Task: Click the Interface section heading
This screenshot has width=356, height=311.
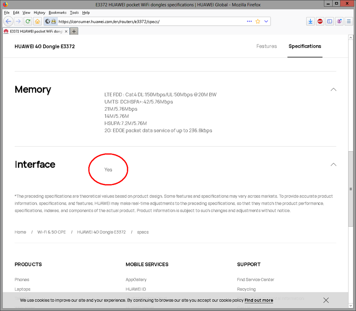Action: 35,164
